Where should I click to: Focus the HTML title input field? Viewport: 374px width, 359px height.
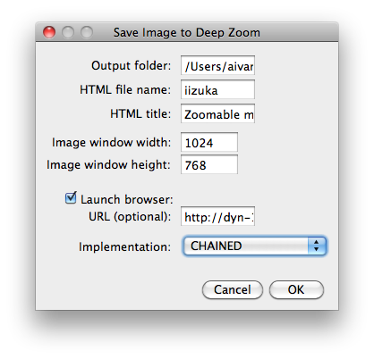click(217, 113)
